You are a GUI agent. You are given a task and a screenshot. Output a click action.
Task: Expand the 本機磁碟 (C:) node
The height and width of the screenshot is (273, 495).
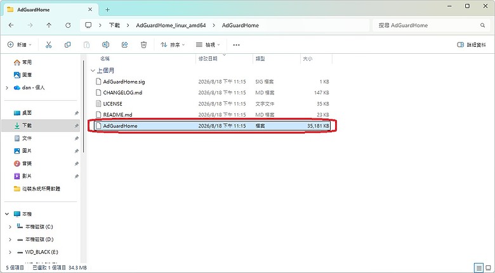[x=10, y=227]
